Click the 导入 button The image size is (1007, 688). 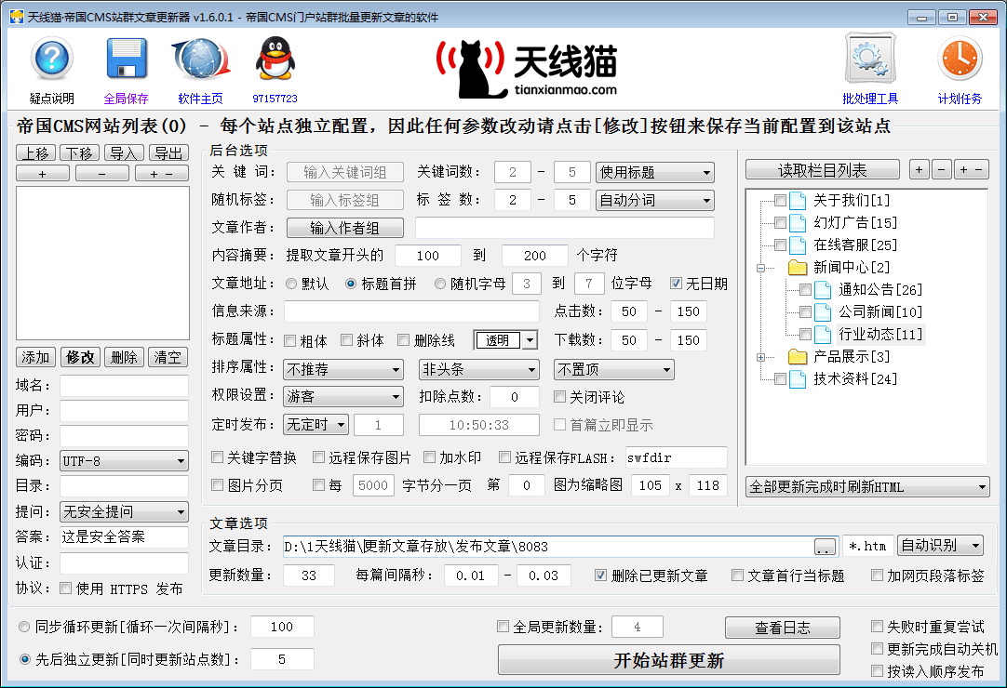click(x=124, y=153)
